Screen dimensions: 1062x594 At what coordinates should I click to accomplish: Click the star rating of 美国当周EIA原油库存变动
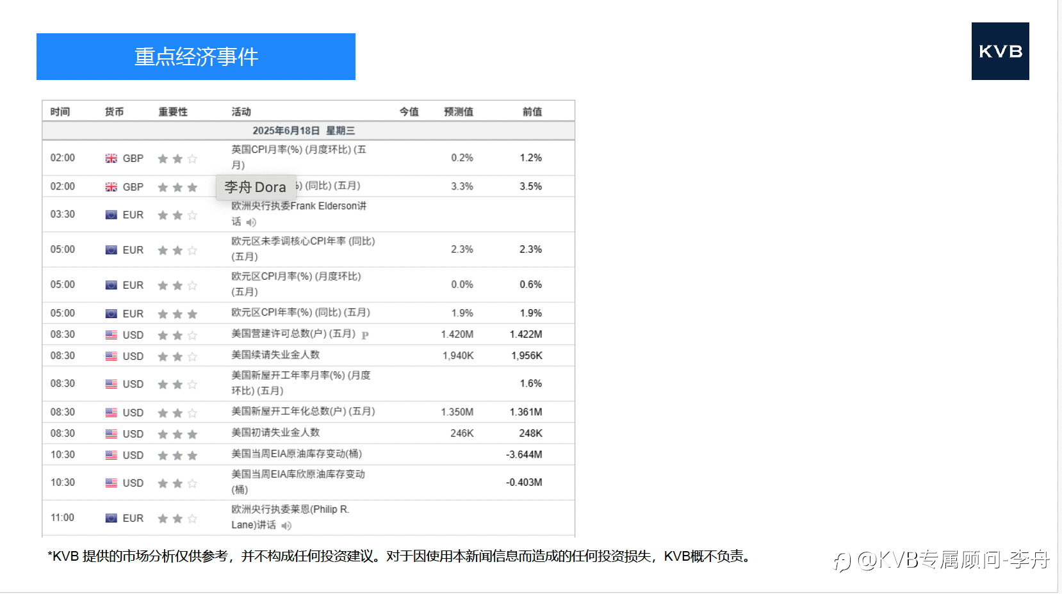coord(177,455)
